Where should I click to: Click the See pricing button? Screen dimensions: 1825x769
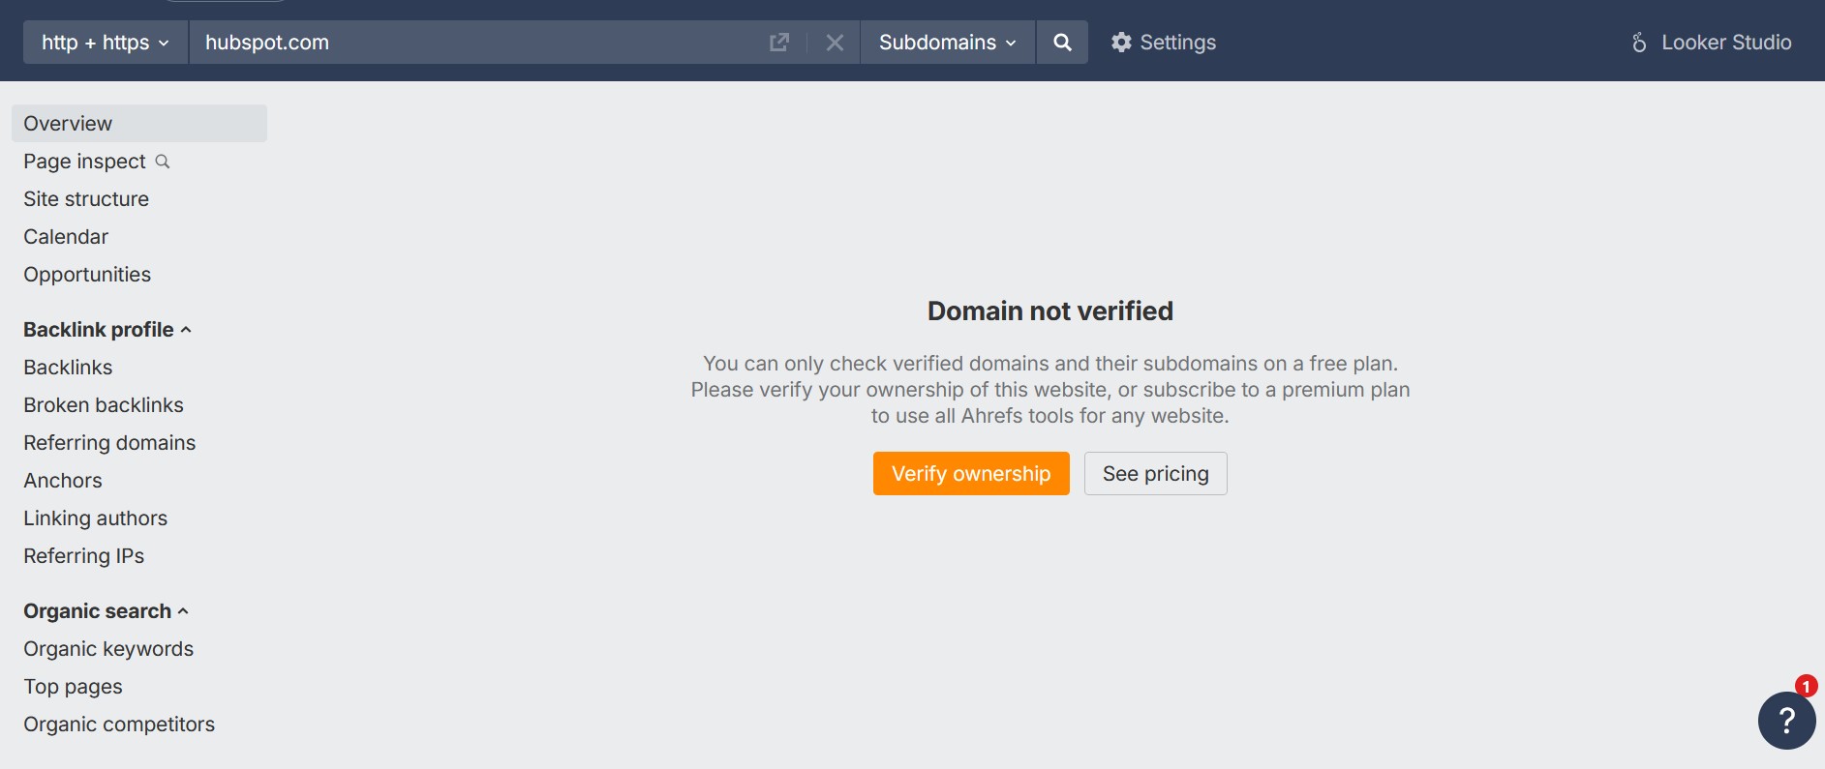pos(1155,474)
